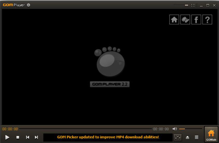Screen dimensions: 219x143
Task: Jump to the previous track
Action: (28, 138)
